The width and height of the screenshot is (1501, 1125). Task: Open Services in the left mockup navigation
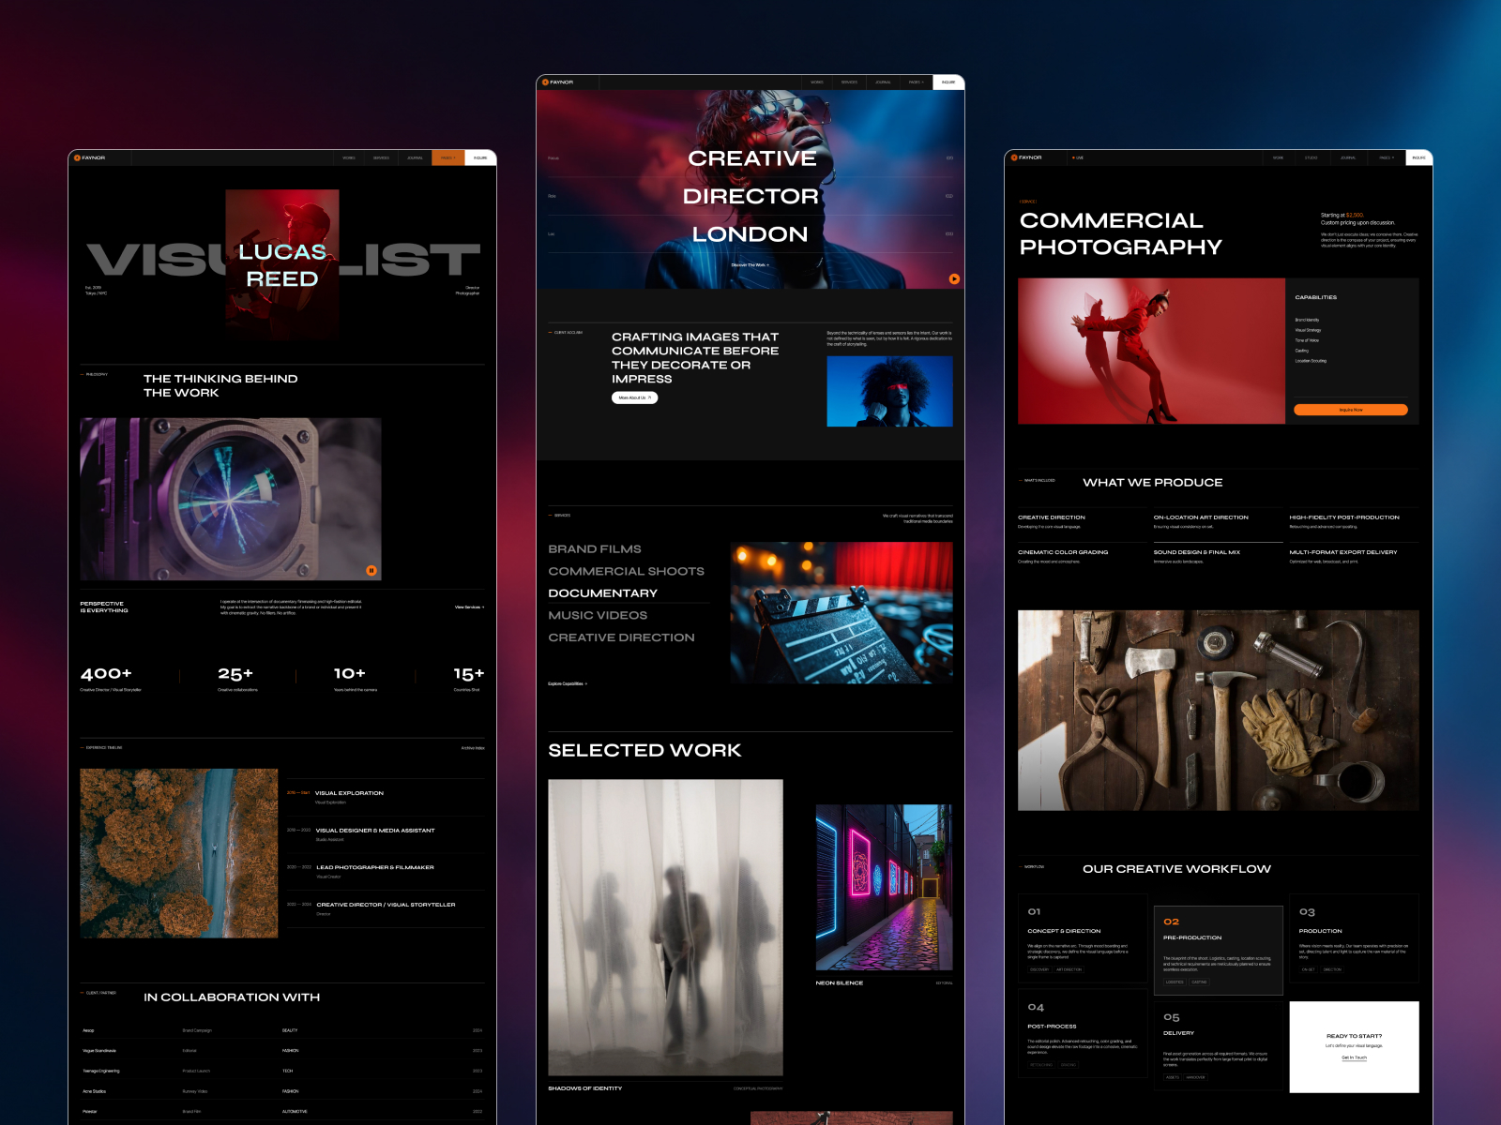[381, 157]
